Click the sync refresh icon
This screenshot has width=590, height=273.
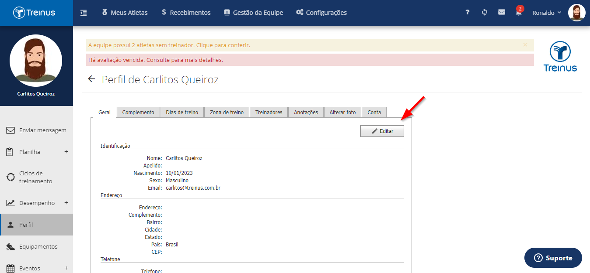(x=485, y=13)
